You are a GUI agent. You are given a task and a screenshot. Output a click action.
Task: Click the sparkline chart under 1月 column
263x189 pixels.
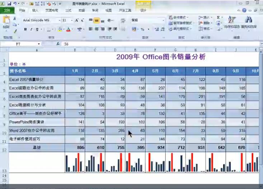(x=75, y=162)
